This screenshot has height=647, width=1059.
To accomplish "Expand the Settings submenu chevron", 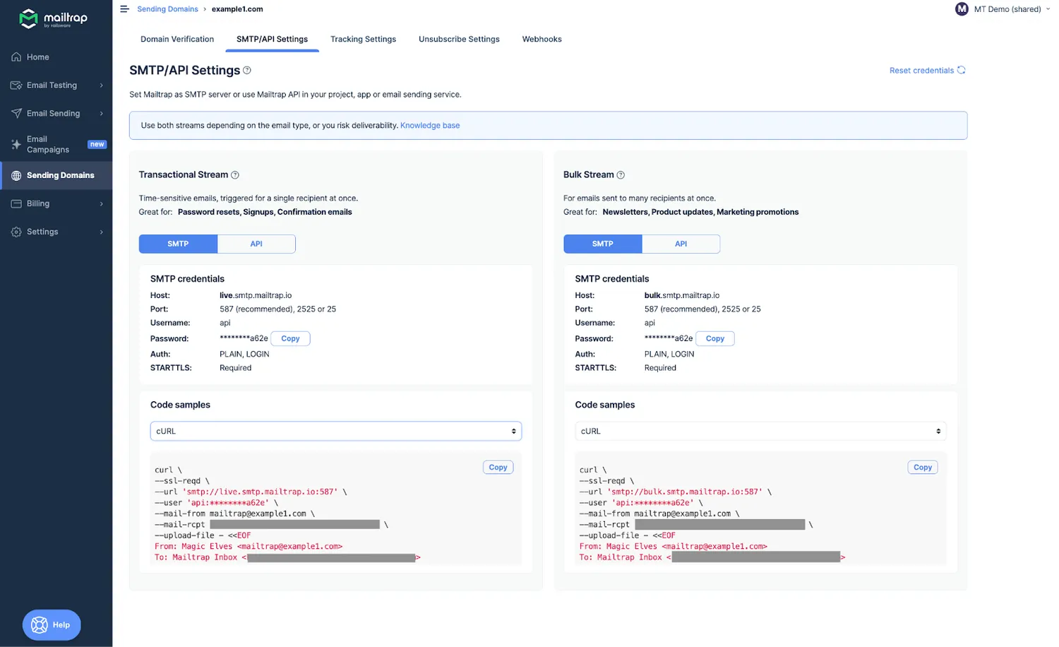I will pyautogui.click(x=102, y=232).
